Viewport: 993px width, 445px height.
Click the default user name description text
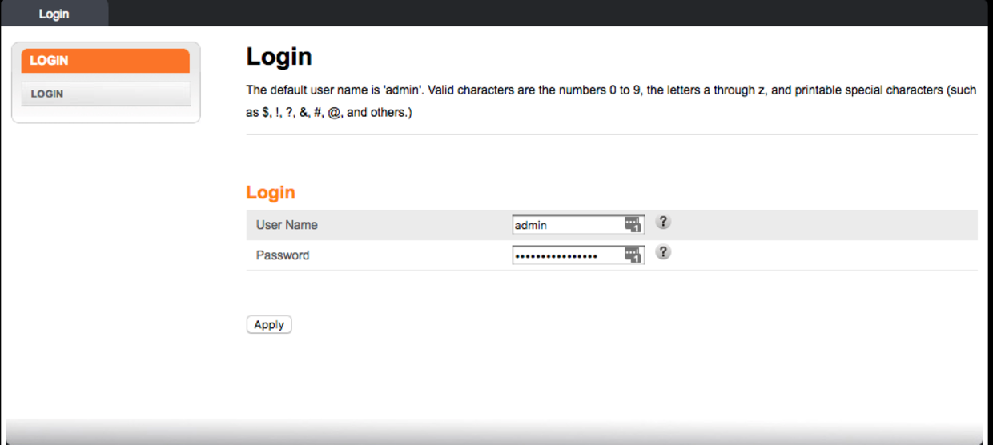coord(611,102)
